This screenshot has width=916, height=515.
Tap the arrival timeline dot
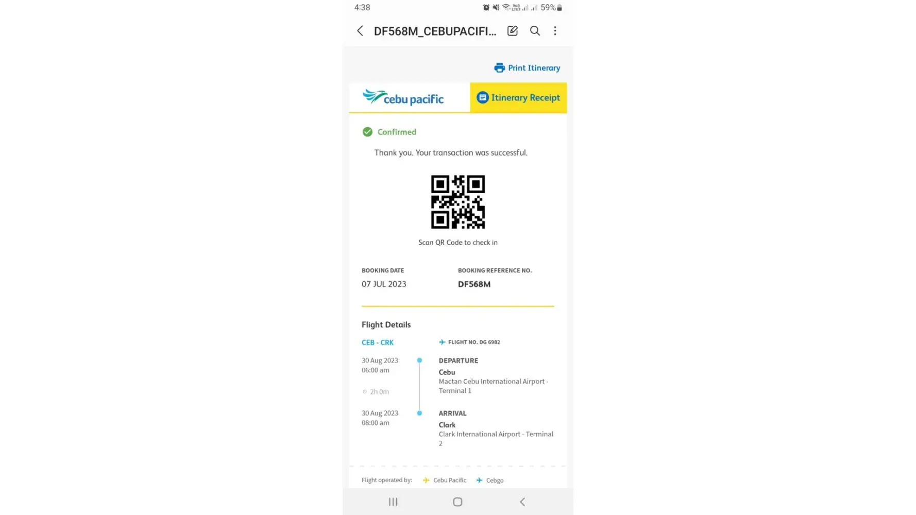point(419,413)
